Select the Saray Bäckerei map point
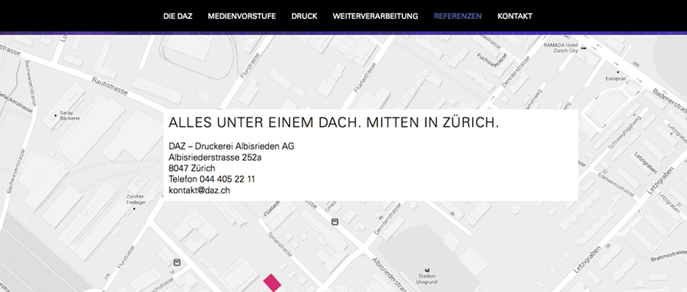 pyautogui.click(x=56, y=115)
